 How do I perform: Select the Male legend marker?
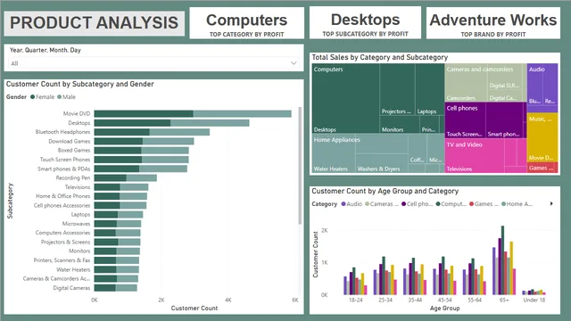[x=60, y=97]
